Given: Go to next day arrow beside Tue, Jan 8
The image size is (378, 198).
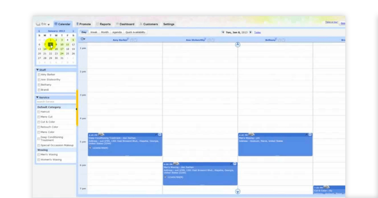Looking at the screenshot, I should pos(251,32).
